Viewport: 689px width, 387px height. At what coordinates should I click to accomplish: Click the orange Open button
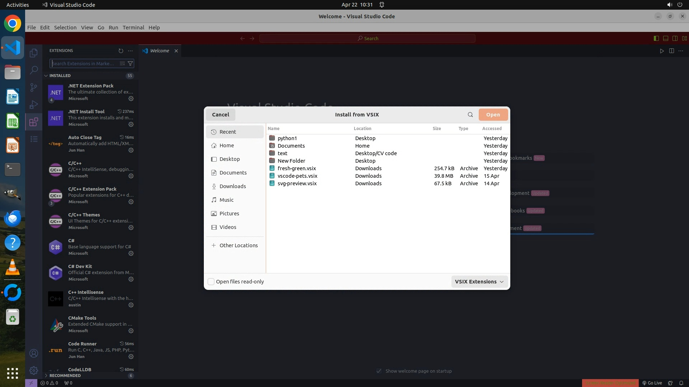coord(493,115)
